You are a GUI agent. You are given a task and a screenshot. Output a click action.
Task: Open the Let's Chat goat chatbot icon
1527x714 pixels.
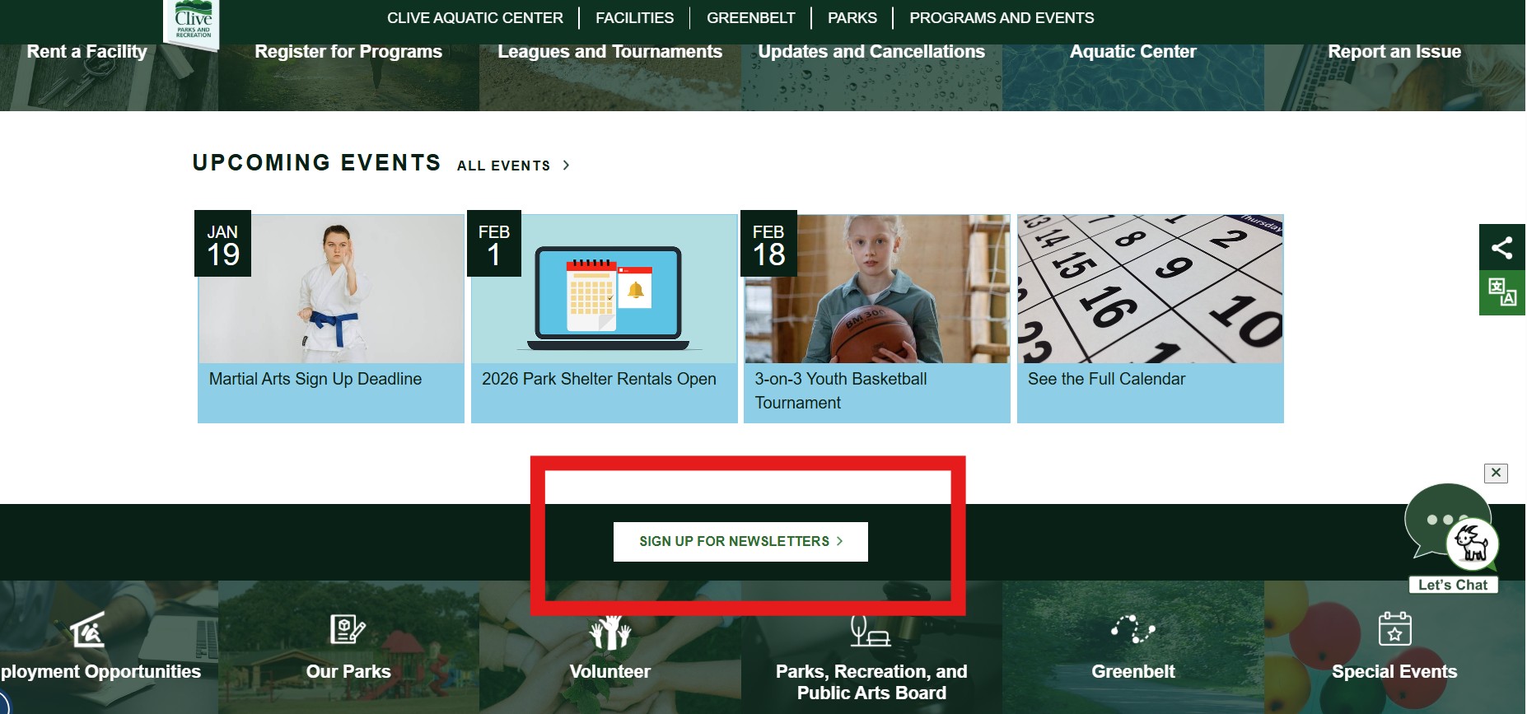pos(1472,543)
